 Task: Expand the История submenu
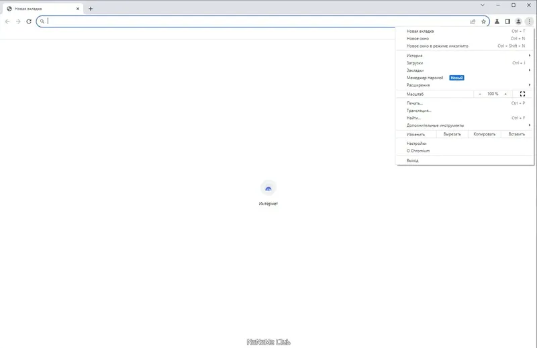click(x=465, y=56)
